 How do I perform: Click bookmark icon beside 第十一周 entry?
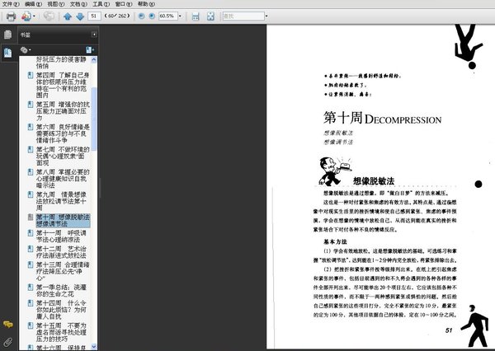(31, 232)
